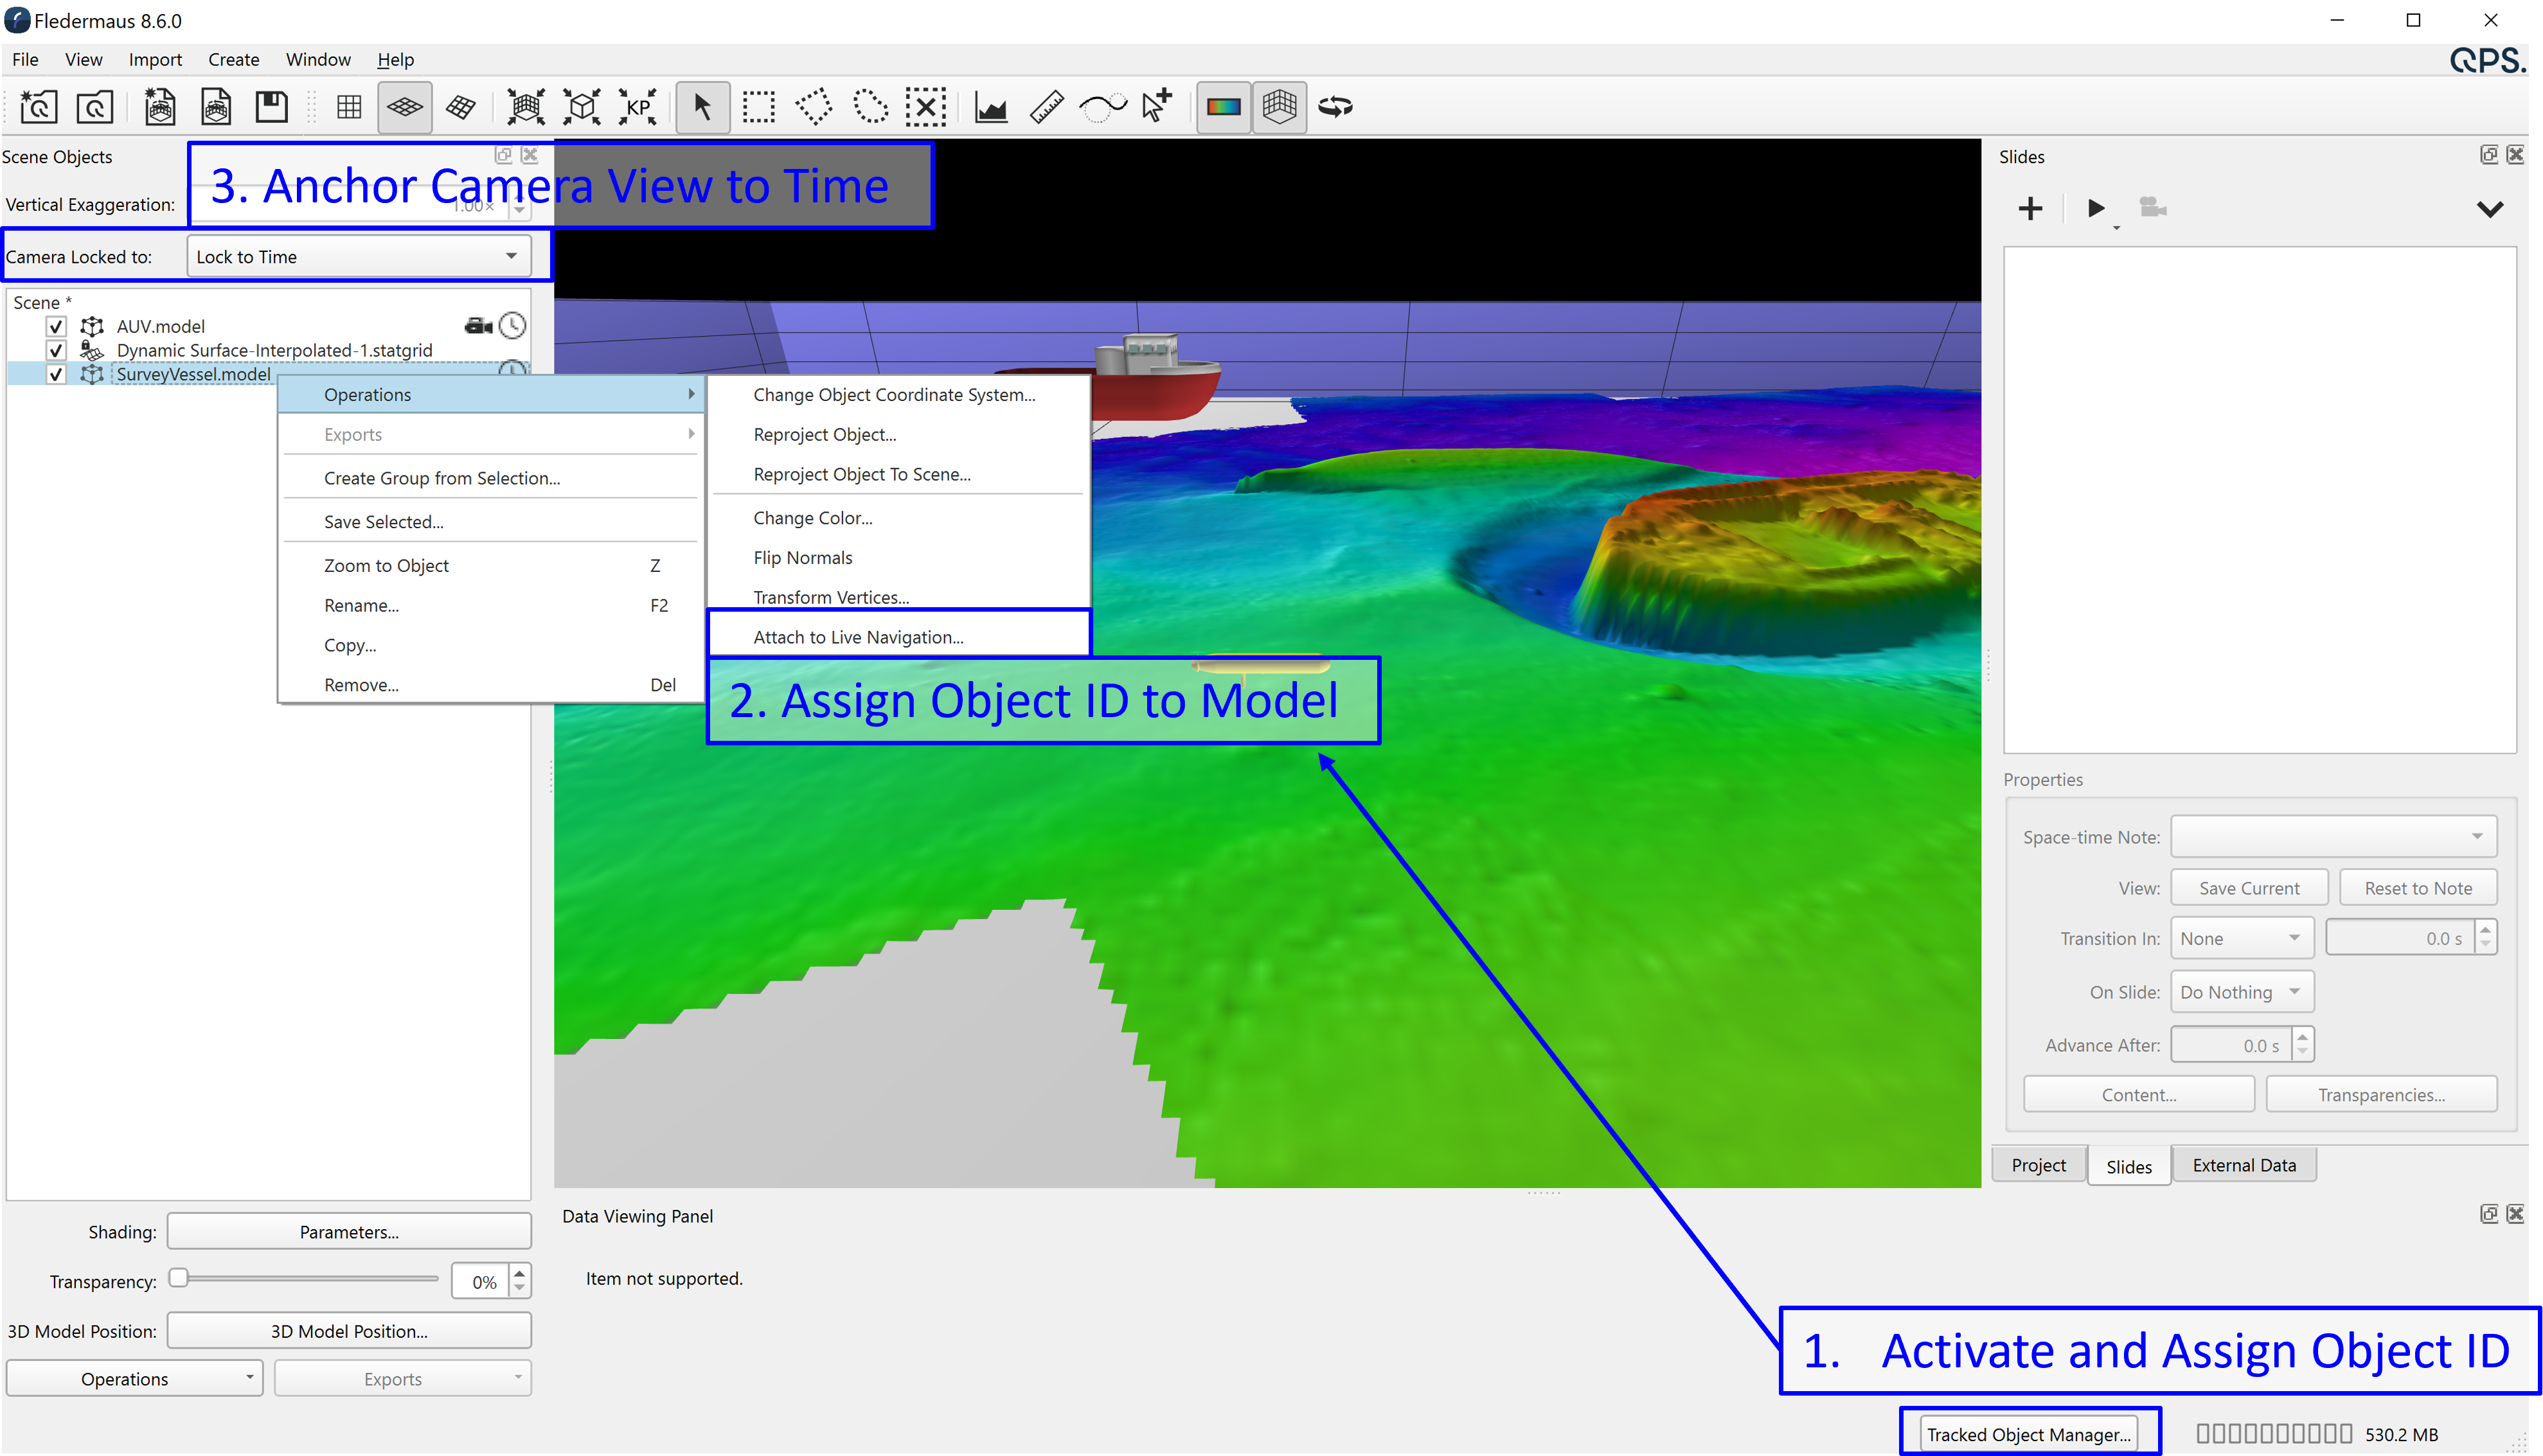Uncheck the AUV.model visibility checkbox
The width and height of the screenshot is (2543, 1456).
[x=56, y=326]
